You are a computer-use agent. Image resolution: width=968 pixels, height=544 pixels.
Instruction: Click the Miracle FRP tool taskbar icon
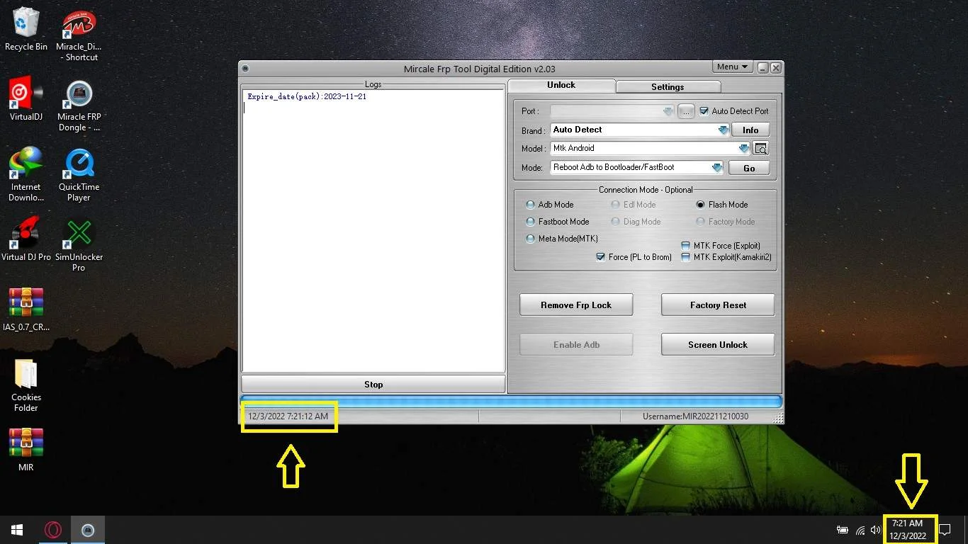point(88,530)
